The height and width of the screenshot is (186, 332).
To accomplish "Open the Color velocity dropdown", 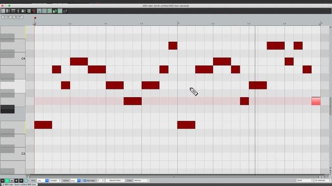I will point(141,180).
